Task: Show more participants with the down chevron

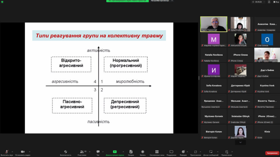Action: (x=240, y=142)
